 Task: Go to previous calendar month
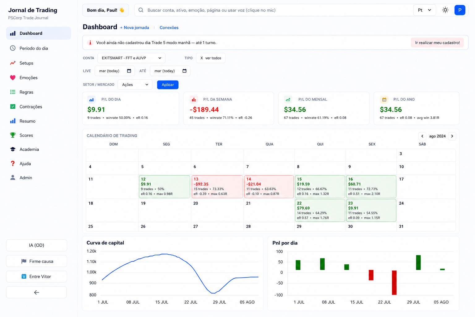point(422,136)
